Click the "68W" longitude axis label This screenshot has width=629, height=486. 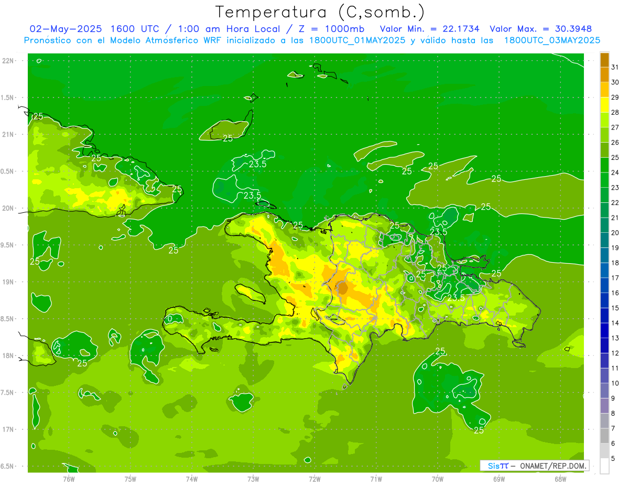560,479
